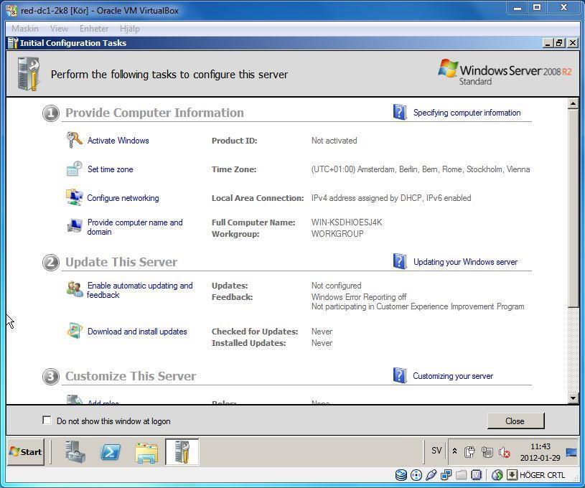Open Configure networking link
The width and height of the screenshot is (585, 488).
pos(123,198)
